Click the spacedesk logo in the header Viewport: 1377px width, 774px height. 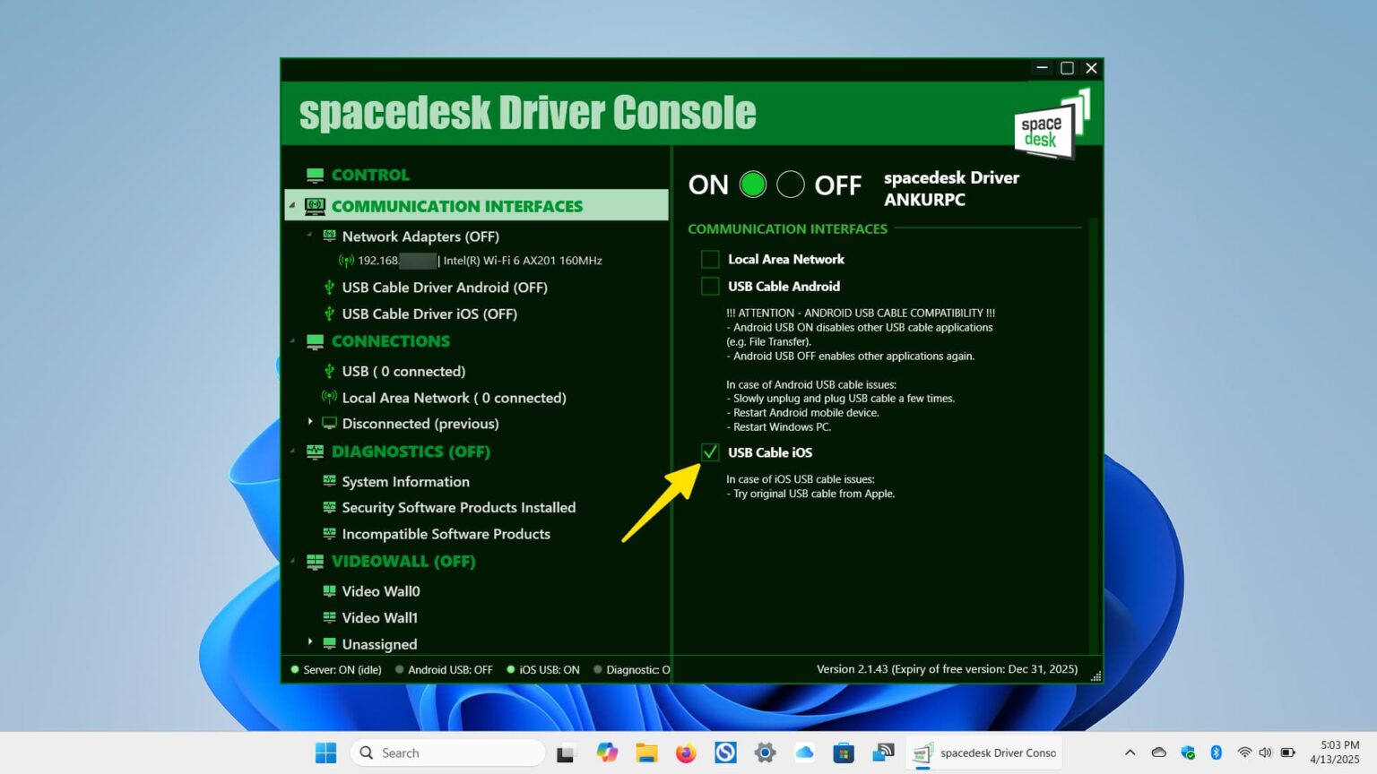[1052, 124]
